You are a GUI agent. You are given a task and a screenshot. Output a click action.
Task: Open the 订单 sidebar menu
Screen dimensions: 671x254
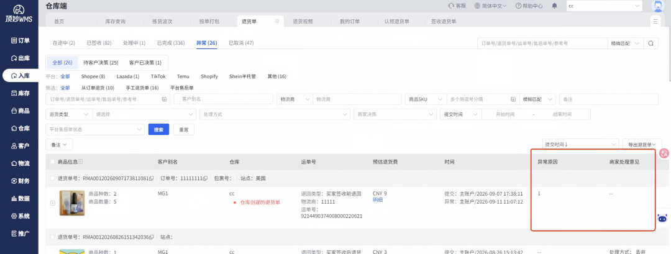20,40
